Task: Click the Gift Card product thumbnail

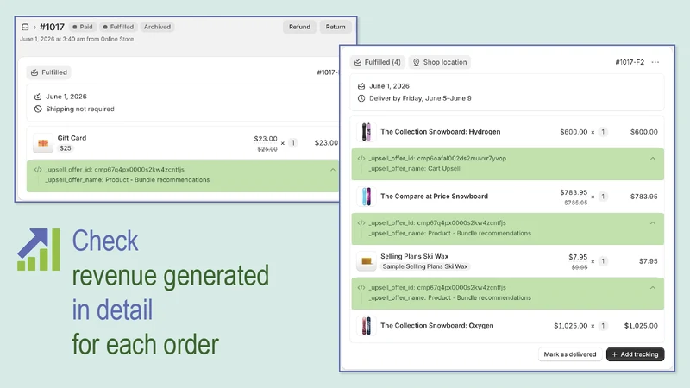Action: pyautogui.click(x=43, y=143)
